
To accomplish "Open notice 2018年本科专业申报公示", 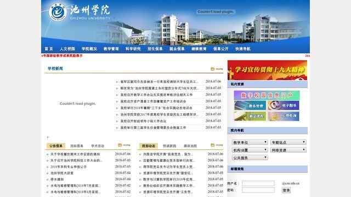I will (69, 166).
